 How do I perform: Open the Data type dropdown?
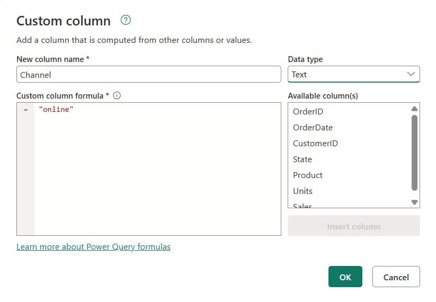point(354,74)
